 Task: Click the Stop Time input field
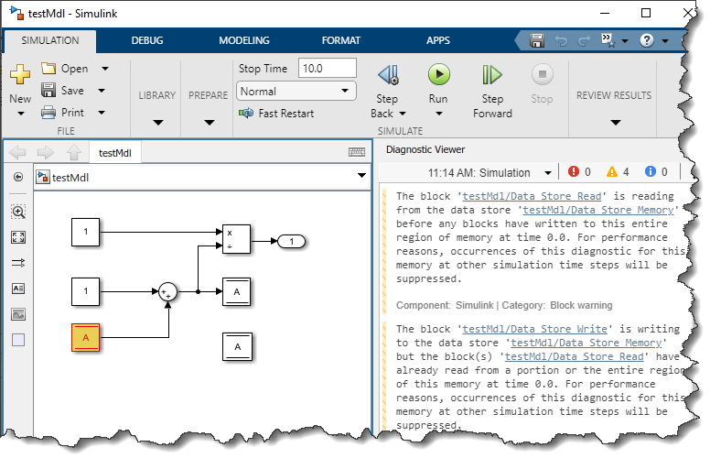pos(327,69)
